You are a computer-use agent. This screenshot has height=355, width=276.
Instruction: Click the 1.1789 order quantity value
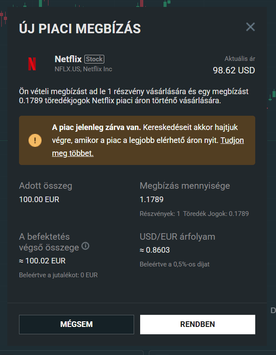point(151,200)
